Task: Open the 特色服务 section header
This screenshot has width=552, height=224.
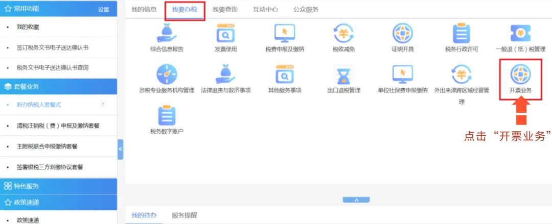Action: coord(58,186)
